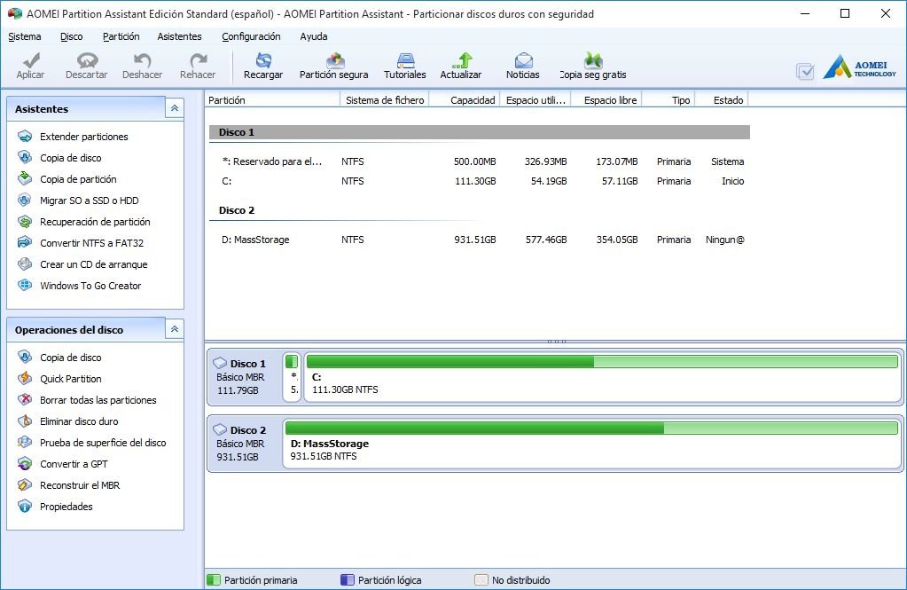Click the AOMEI Technology logo
This screenshot has height=590, width=907.
pos(860,67)
